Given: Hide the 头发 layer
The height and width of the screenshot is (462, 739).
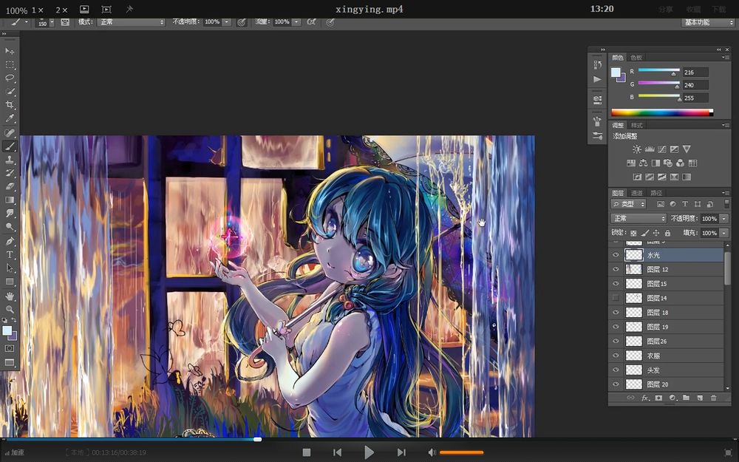Looking at the screenshot, I should pos(616,370).
